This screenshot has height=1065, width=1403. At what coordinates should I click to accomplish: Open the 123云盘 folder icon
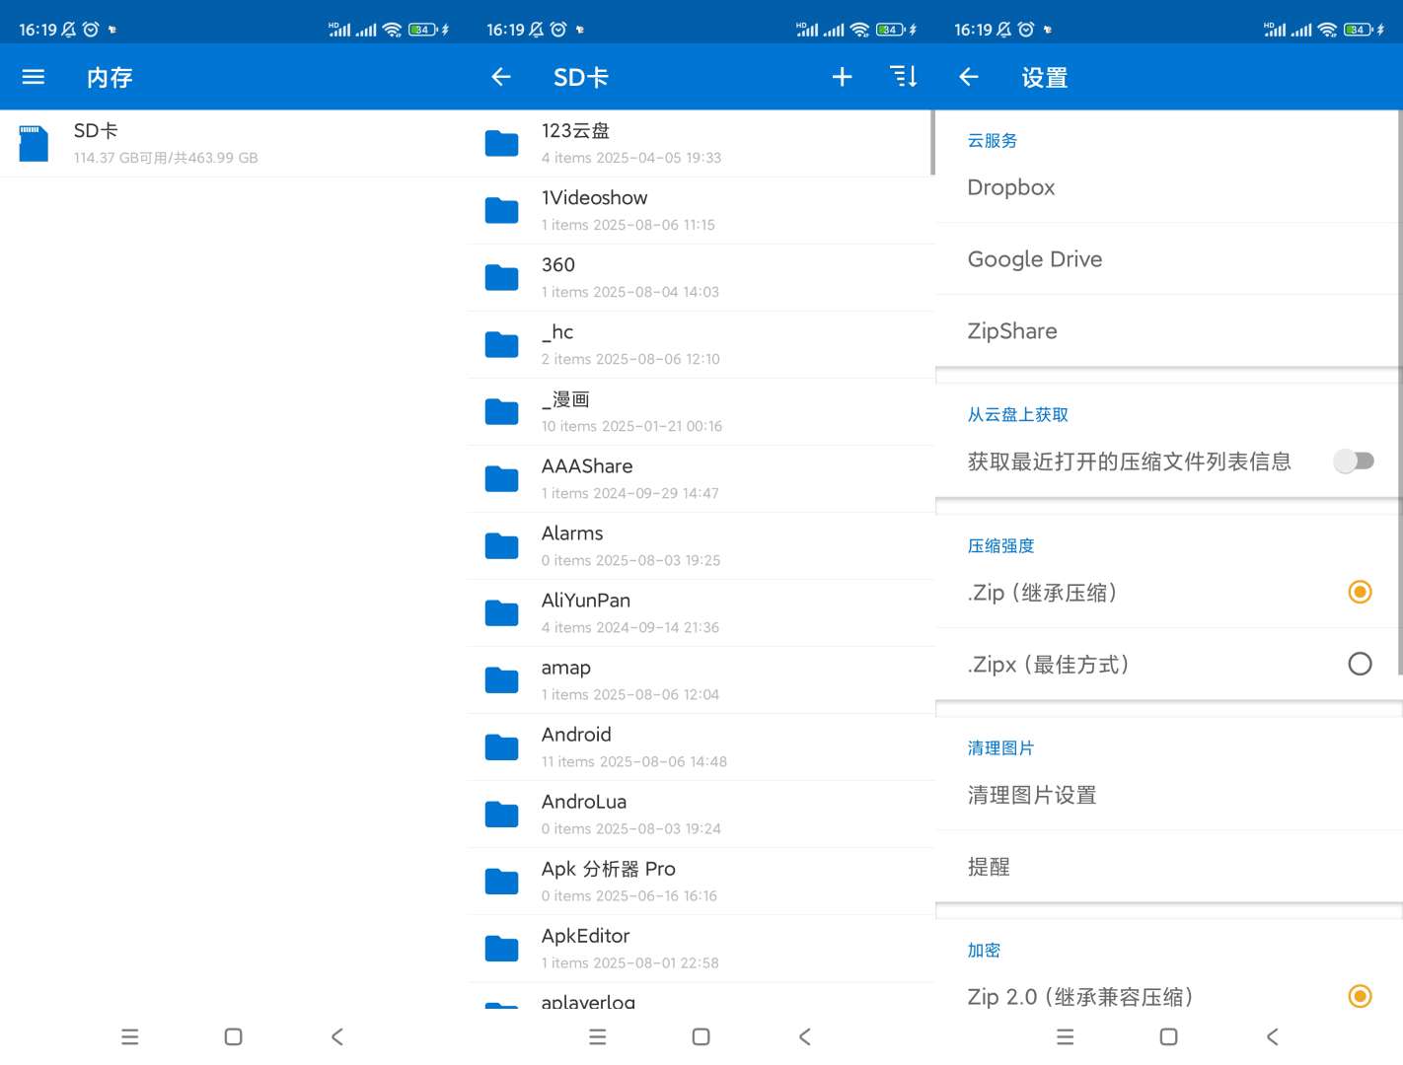point(501,144)
